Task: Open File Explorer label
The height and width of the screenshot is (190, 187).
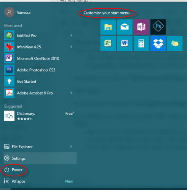Action: [x=22, y=147]
